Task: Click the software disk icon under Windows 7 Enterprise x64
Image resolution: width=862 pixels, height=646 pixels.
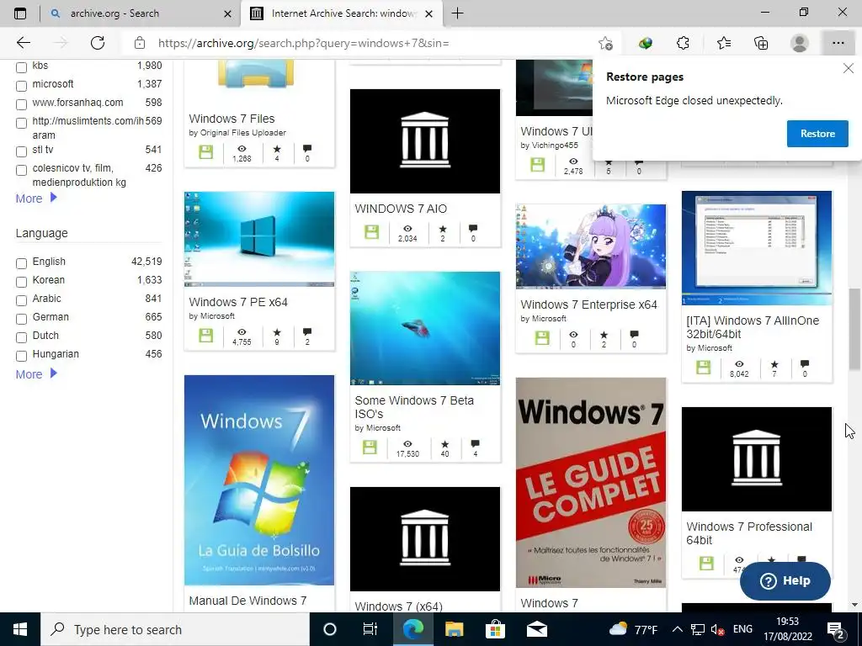Action: pos(542,338)
